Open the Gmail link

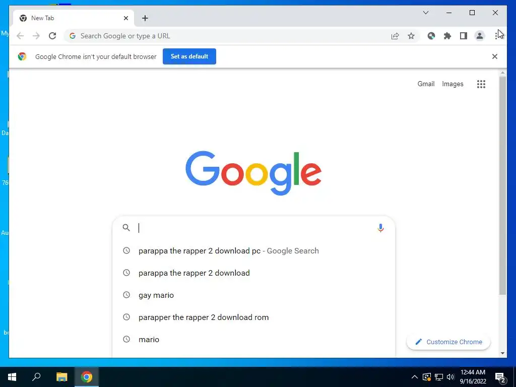tap(426, 84)
